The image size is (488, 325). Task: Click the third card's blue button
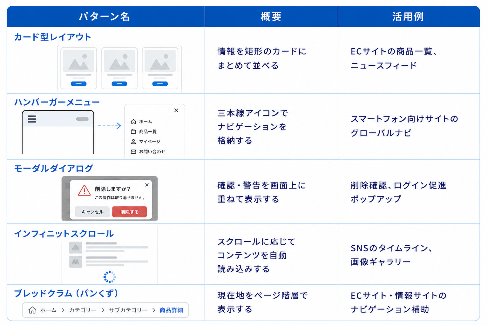(160, 84)
